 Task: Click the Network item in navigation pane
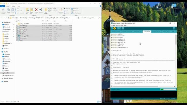coord(5,81)
